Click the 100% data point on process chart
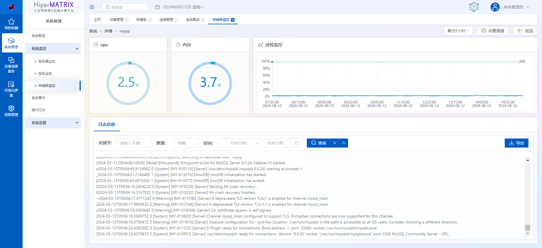Viewport: 542px width, 248px height. (272, 62)
